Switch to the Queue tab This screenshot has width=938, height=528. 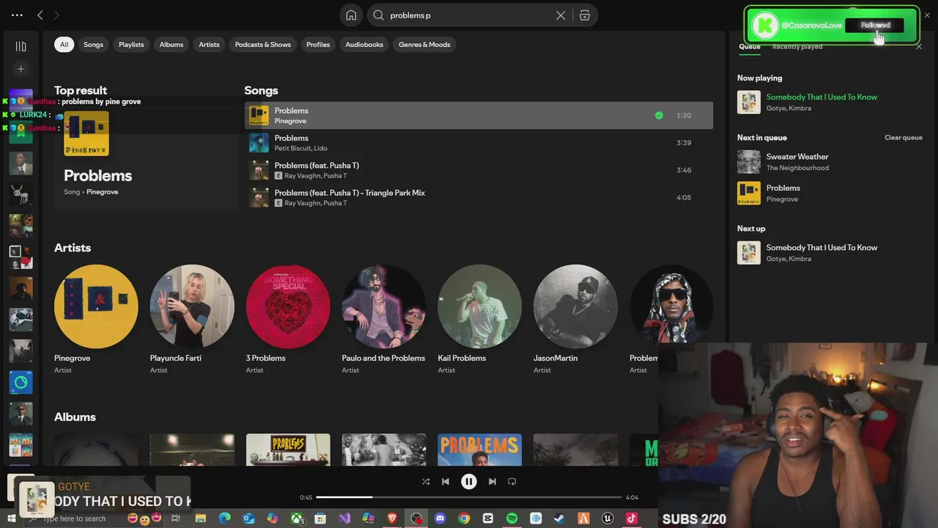click(x=749, y=46)
